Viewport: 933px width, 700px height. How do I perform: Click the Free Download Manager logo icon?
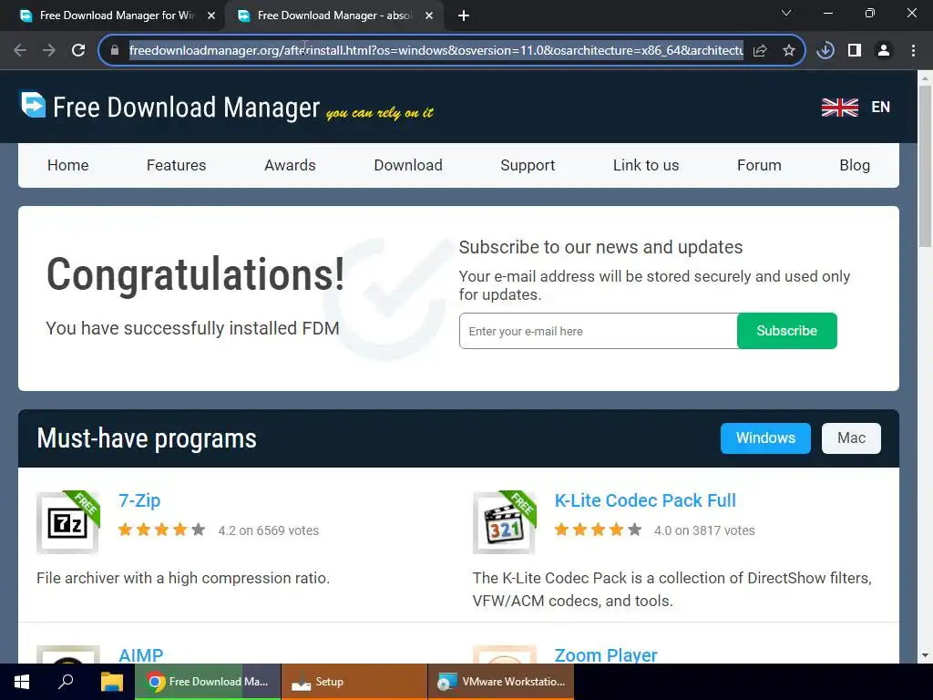(34, 105)
